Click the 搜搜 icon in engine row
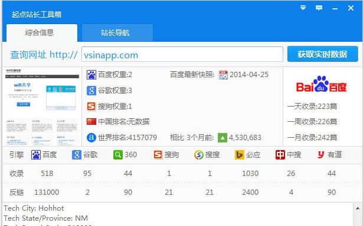 click(x=199, y=155)
